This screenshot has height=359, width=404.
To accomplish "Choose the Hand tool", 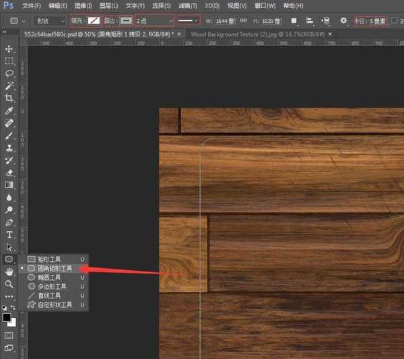I will (9, 271).
